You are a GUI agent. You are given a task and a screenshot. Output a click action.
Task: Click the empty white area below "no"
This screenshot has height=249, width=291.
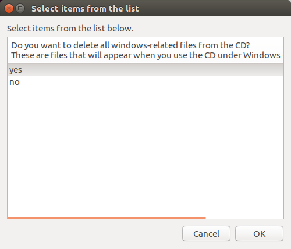(x=145, y=151)
